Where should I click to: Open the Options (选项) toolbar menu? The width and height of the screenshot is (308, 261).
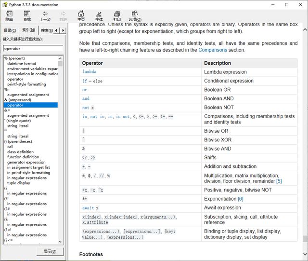coord(135,16)
